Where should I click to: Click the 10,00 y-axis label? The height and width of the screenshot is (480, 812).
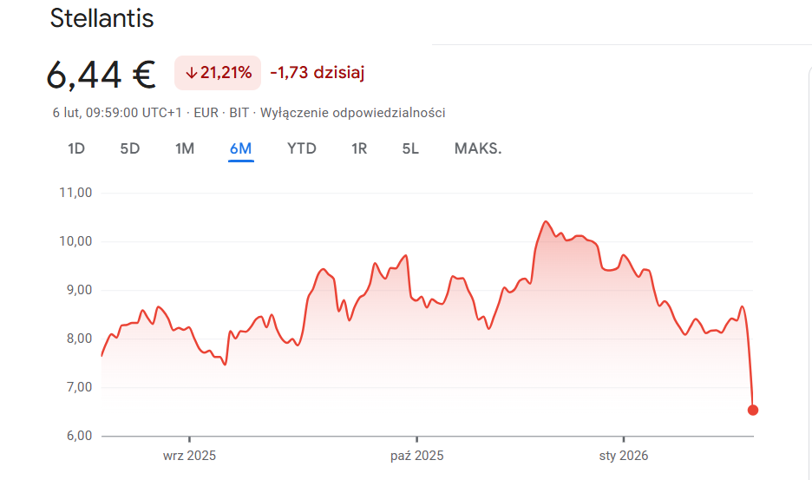75,241
